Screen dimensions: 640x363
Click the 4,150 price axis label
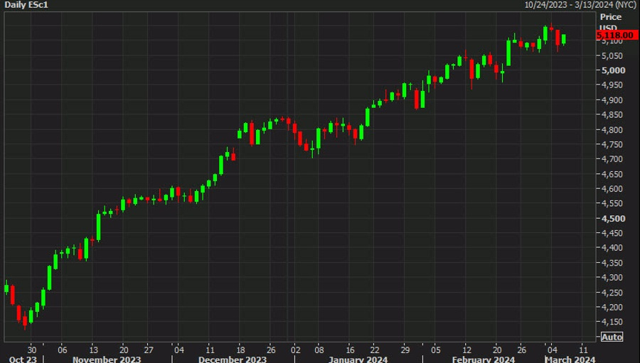(612, 323)
